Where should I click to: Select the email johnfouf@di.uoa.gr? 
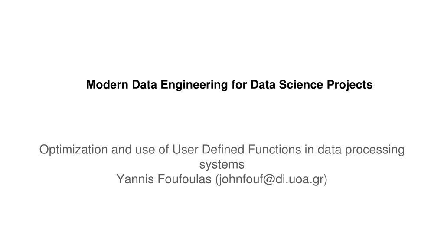pos(271,179)
